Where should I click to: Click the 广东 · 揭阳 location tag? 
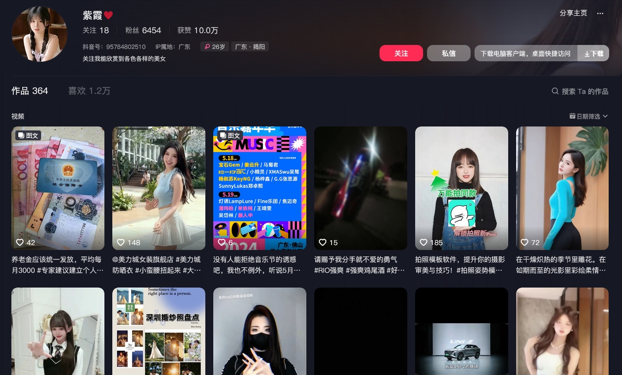pos(250,47)
